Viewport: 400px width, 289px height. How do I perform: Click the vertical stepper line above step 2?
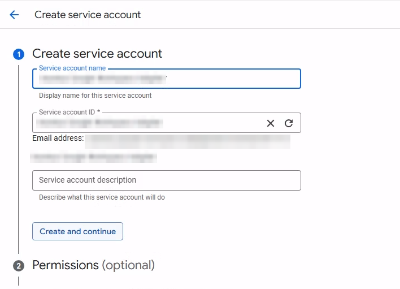tap(19, 170)
